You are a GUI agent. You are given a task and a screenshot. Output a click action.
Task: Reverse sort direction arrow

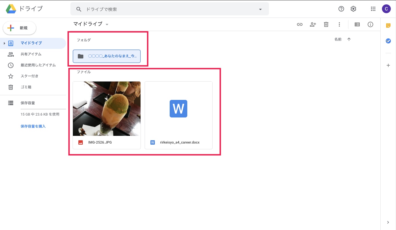click(349, 39)
